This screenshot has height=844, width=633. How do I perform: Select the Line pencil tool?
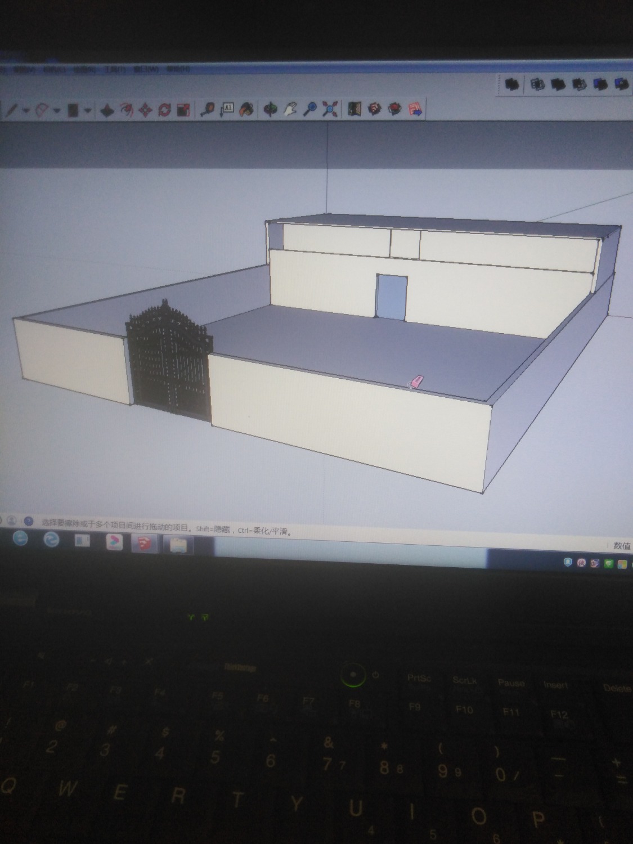pos(12,110)
